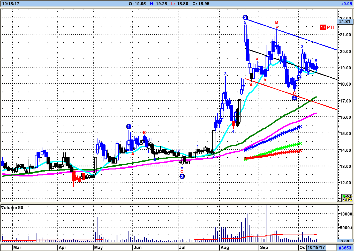Click the #3653 bar count box
The width and height of the screenshot is (362, 251).
(x=345, y=248)
